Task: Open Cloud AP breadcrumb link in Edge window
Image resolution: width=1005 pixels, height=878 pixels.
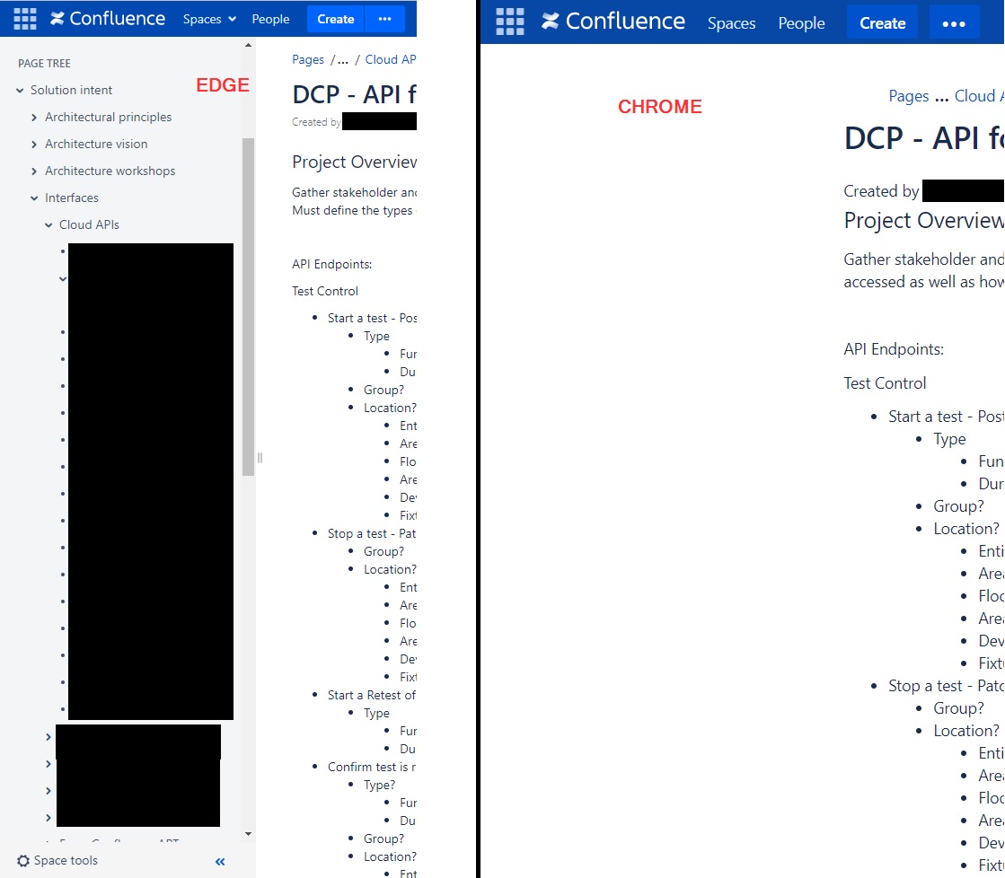Action: (391, 59)
